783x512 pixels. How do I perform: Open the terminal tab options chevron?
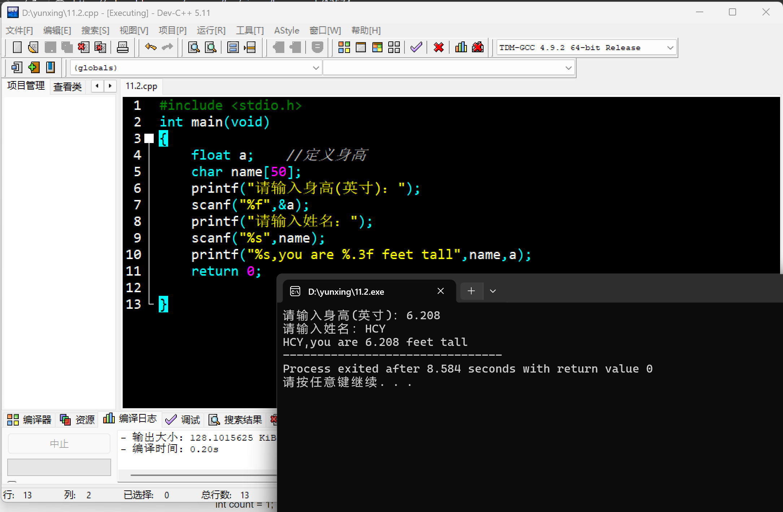pos(493,291)
